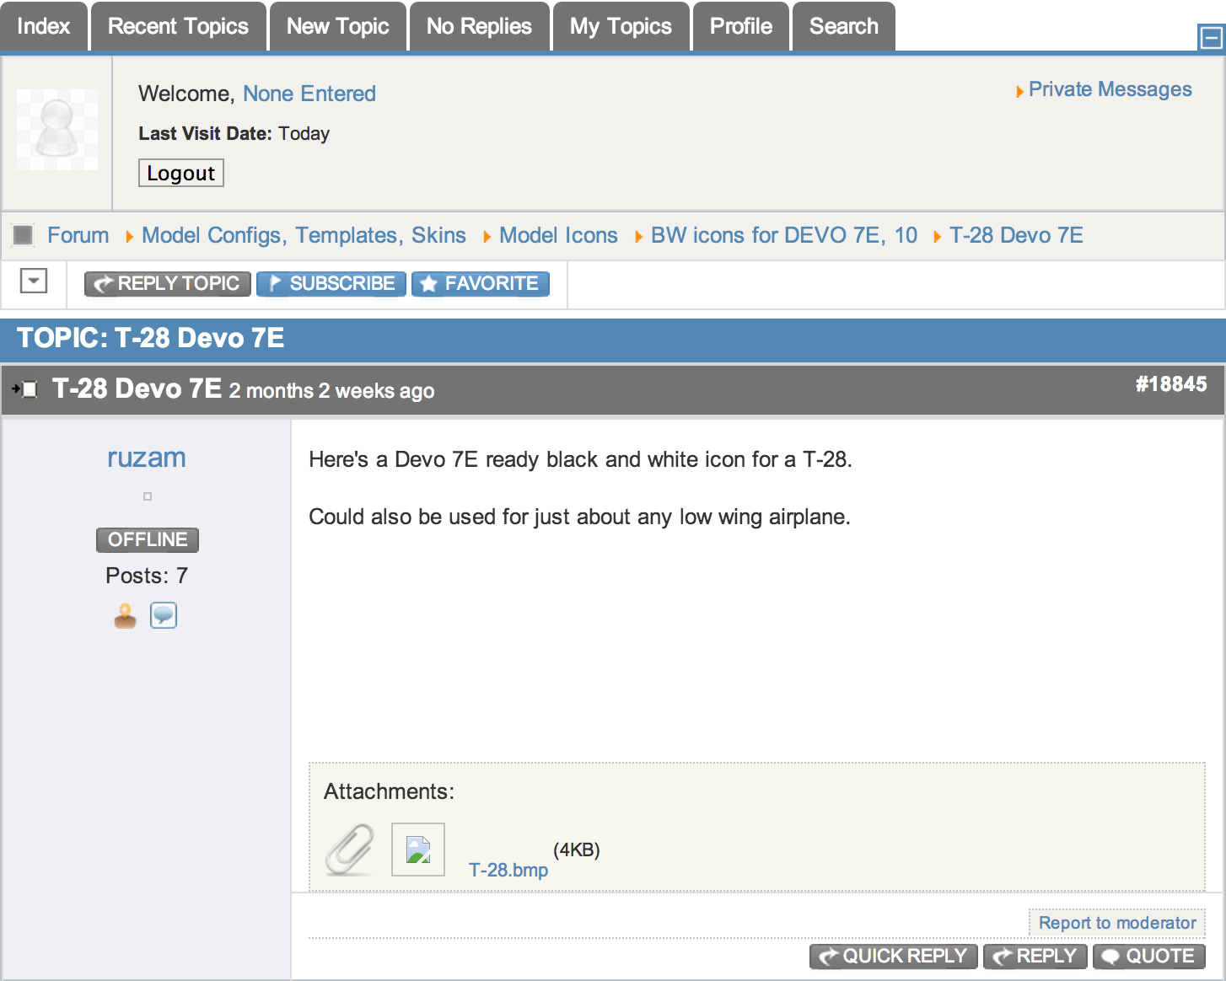Click the 'Posts: 7' text

click(147, 576)
